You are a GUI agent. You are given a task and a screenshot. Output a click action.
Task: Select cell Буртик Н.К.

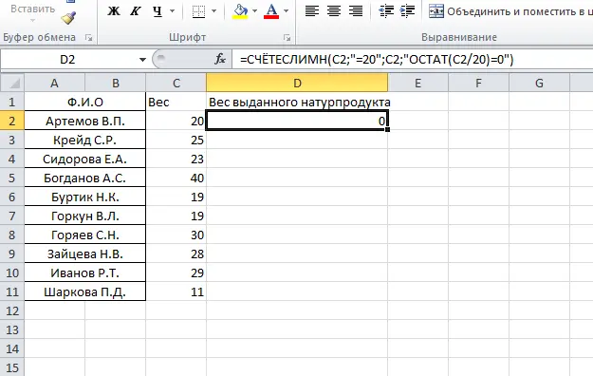pyautogui.click(x=85, y=197)
